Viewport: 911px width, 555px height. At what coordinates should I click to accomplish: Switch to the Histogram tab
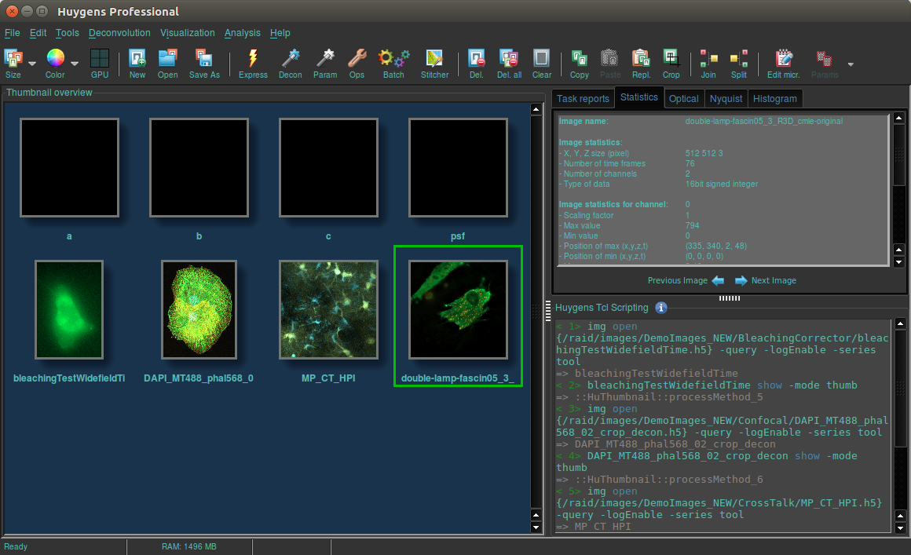[775, 98]
